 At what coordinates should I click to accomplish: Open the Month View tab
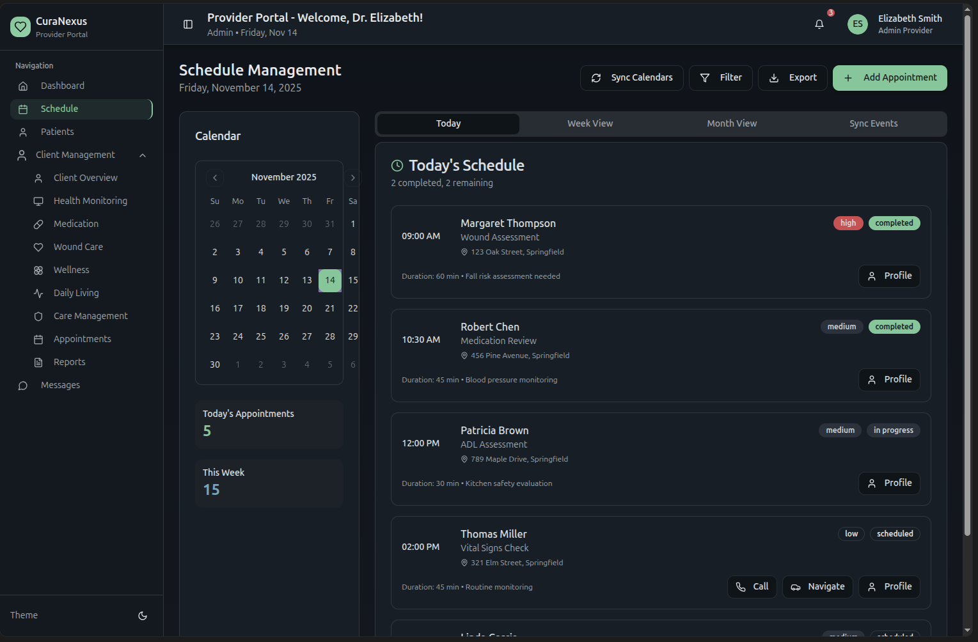(x=732, y=123)
